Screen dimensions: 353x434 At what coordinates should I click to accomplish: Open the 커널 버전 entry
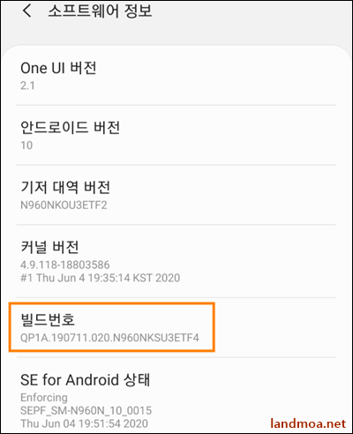(176, 261)
